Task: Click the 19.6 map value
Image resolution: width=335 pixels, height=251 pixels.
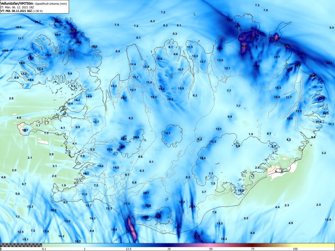Action: [22, 63]
